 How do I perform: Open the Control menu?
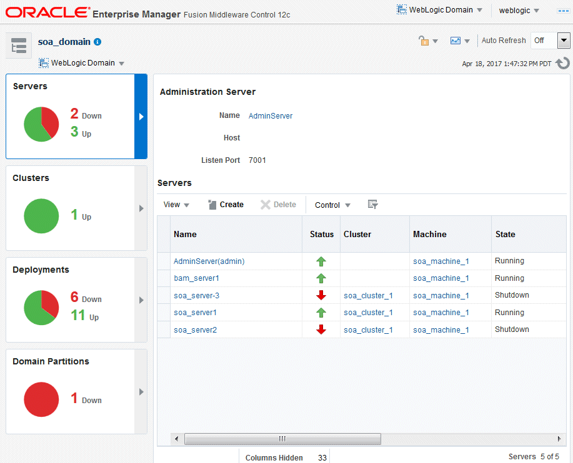tap(332, 205)
